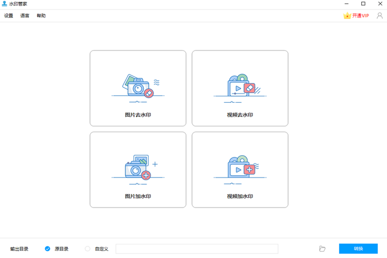Click the 图片加水印 label
Screen dimensions: 387x258
(138, 196)
